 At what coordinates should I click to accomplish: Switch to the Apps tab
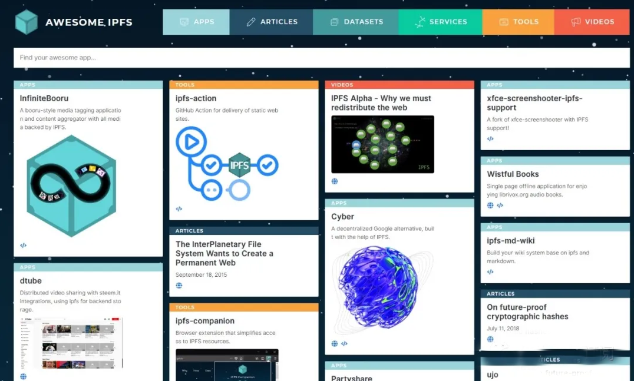(x=196, y=22)
